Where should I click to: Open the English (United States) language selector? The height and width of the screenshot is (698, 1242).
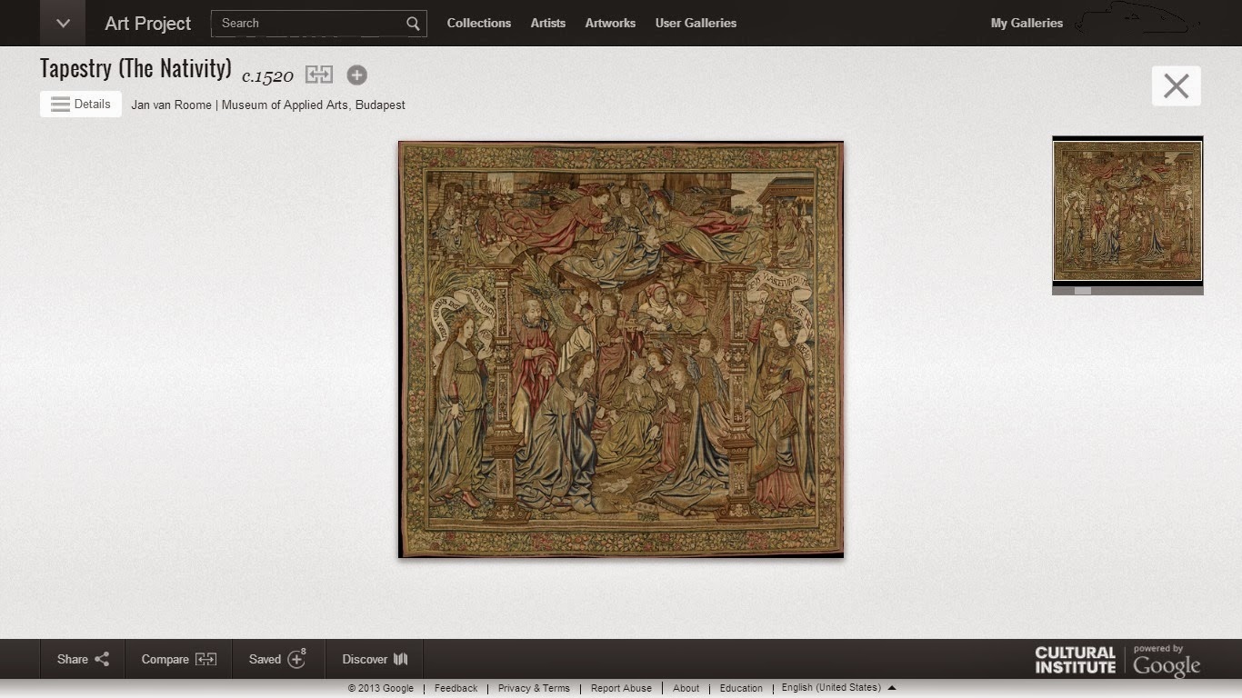(833, 687)
